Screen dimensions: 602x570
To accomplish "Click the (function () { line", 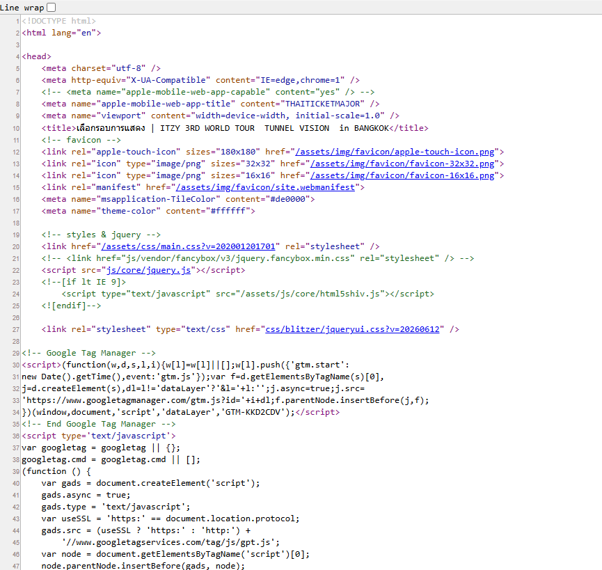I will pyautogui.click(x=56, y=472).
